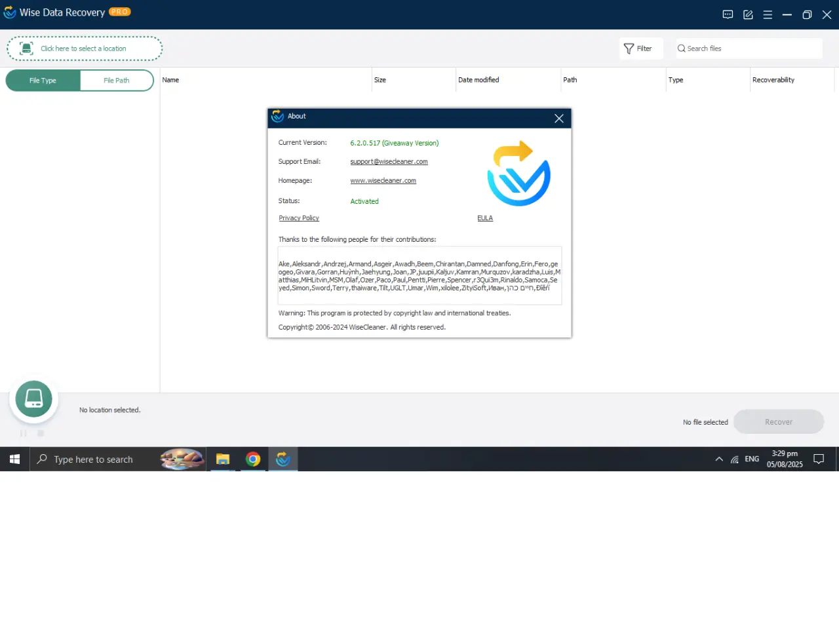Open the taskbar clock and date
Viewport: 839px width, 637px height.
(785, 459)
